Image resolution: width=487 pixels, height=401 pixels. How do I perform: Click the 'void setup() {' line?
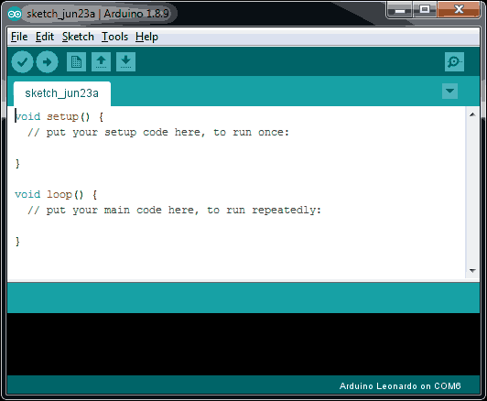tap(59, 117)
